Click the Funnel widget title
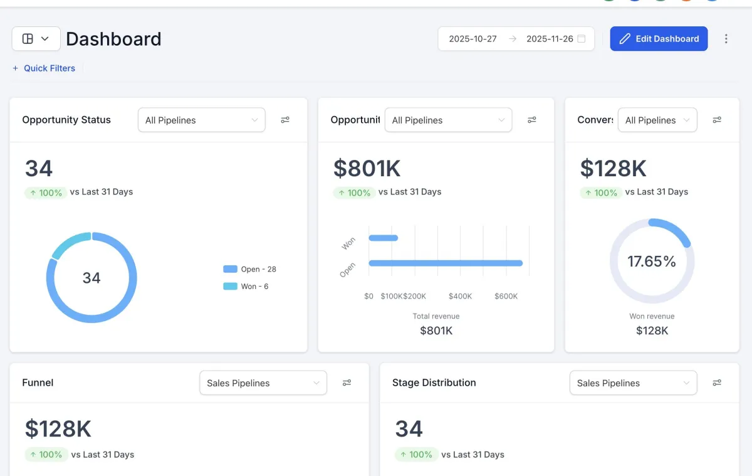The width and height of the screenshot is (752, 476). pyautogui.click(x=38, y=383)
